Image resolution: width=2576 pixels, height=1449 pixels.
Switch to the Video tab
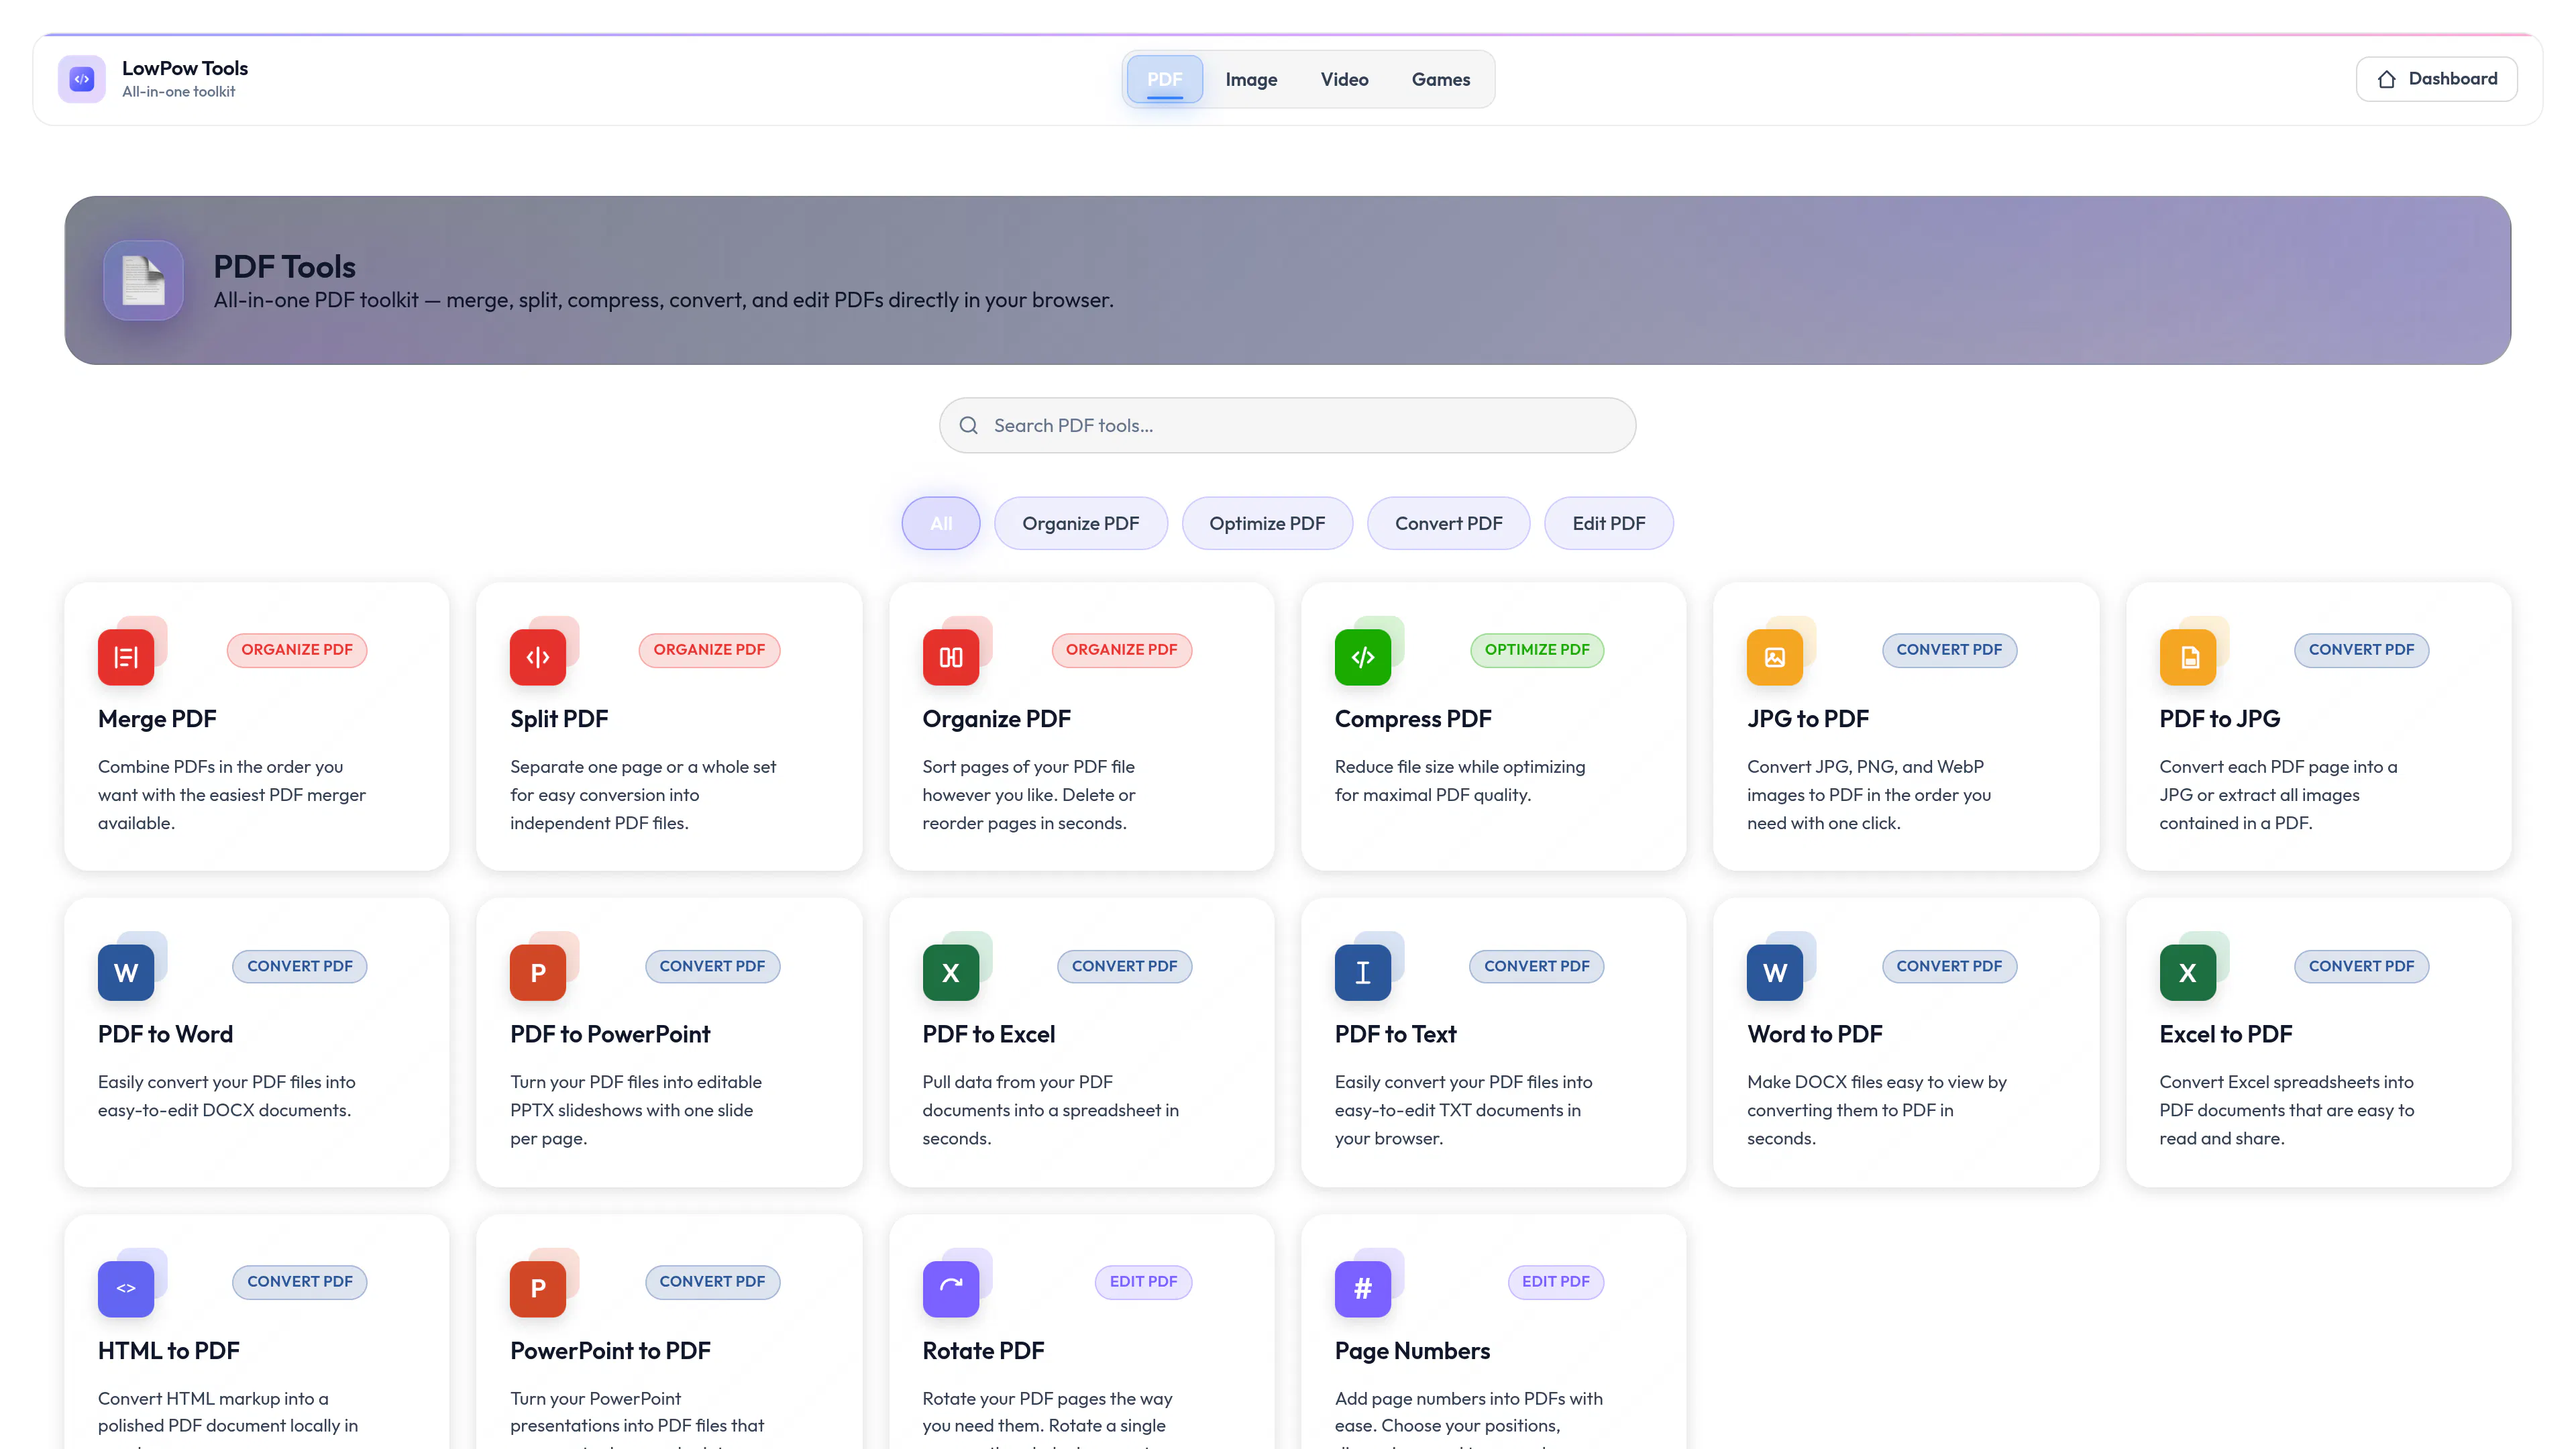click(x=1345, y=79)
